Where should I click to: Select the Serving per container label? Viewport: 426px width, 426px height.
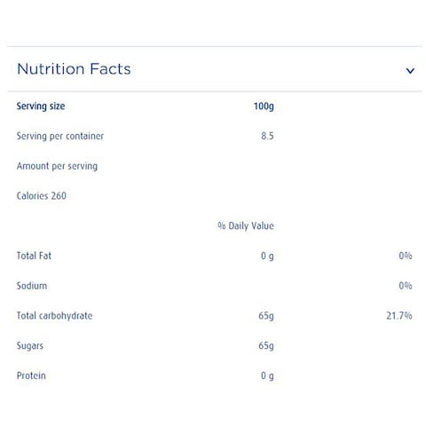point(60,136)
